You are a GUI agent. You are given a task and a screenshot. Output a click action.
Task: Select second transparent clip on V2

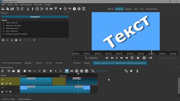(x=82, y=81)
